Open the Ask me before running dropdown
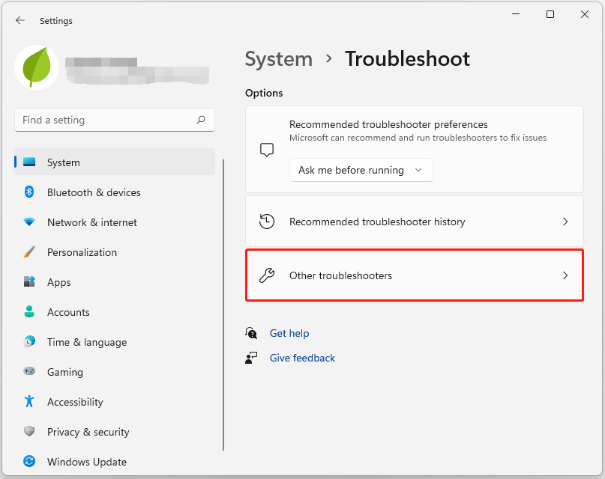605x479 pixels. [361, 170]
